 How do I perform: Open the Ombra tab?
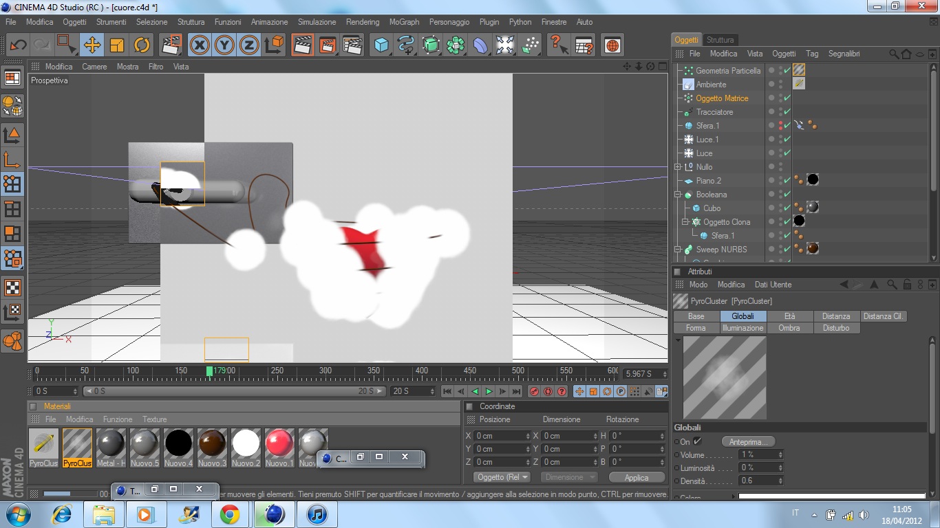pyautogui.click(x=789, y=328)
